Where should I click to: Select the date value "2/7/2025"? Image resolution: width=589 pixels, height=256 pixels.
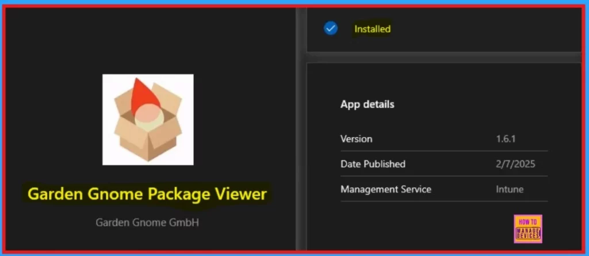[515, 165]
